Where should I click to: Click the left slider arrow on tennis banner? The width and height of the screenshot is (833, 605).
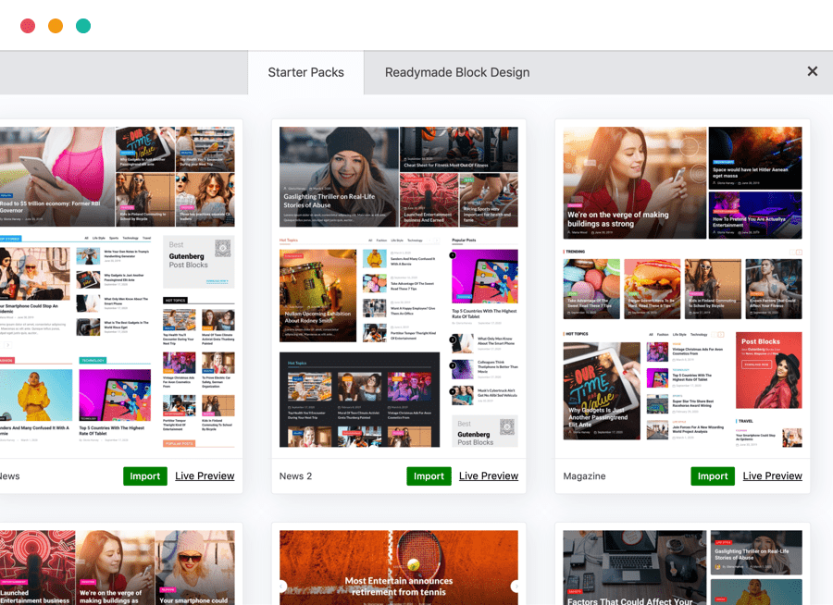[283, 586]
